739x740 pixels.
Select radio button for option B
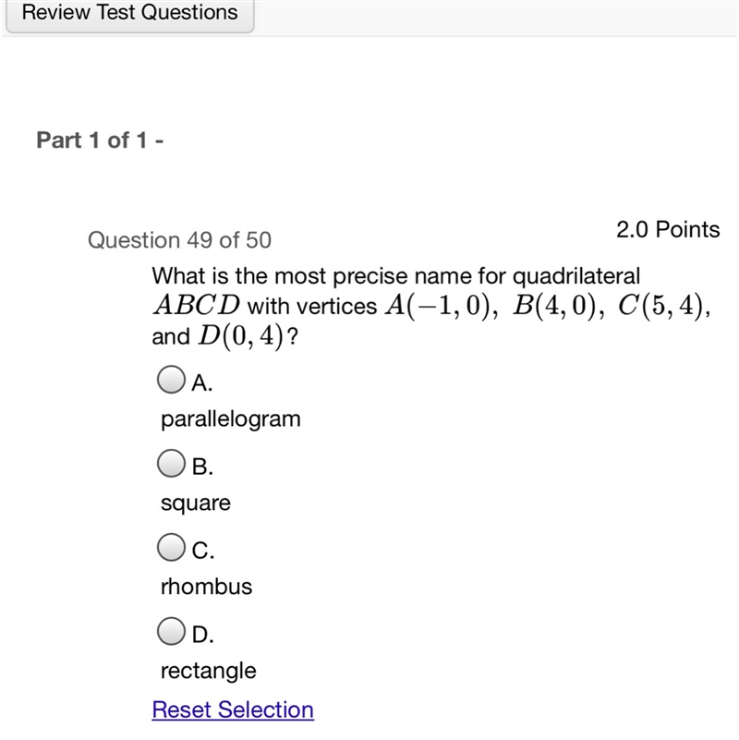tap(171, 463)
